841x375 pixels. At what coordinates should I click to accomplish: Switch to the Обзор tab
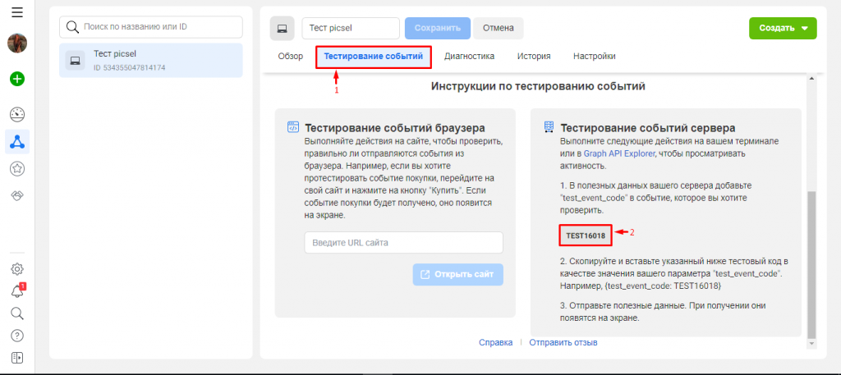point(291,57)
